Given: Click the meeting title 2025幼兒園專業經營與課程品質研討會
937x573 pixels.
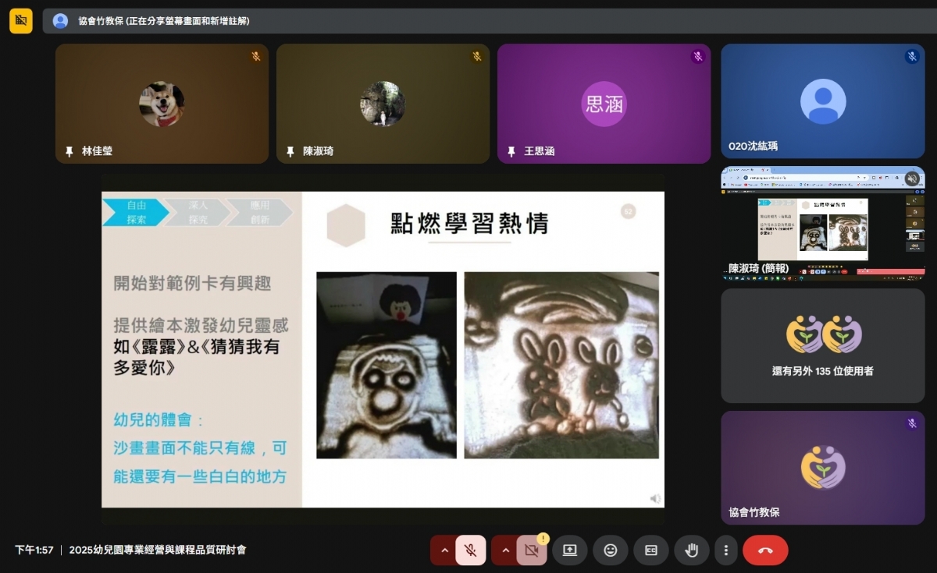Looking at the screenshot, I should coord(158,550).
